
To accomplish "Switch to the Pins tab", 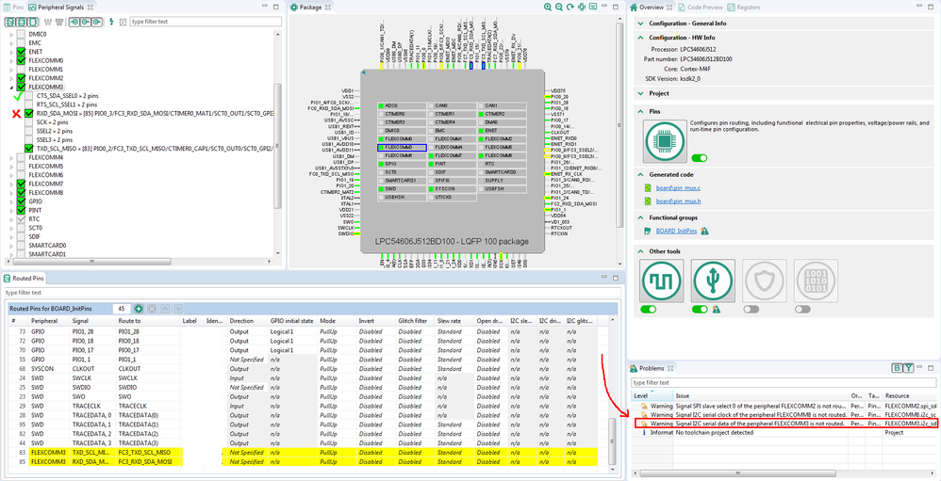I will coord(14,7).
